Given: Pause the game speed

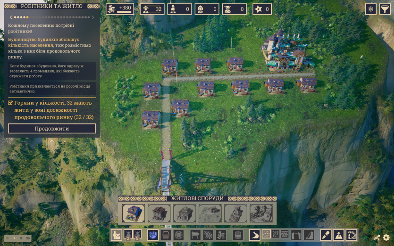Looking at the screenshot, I should coord(7,238).
